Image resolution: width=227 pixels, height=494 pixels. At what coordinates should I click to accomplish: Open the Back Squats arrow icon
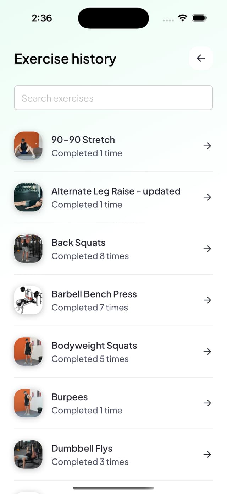point(207,249)
